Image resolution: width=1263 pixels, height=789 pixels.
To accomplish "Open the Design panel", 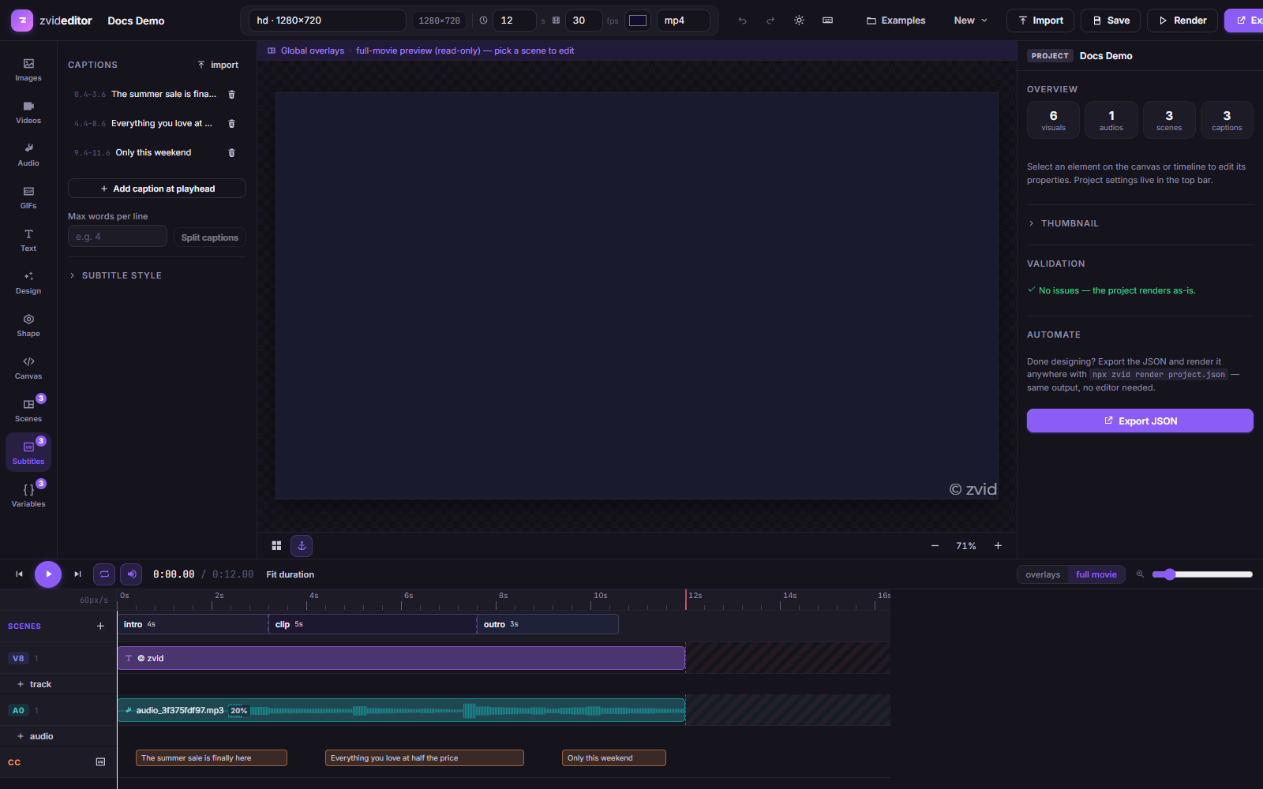I will [x=28, y=282].
